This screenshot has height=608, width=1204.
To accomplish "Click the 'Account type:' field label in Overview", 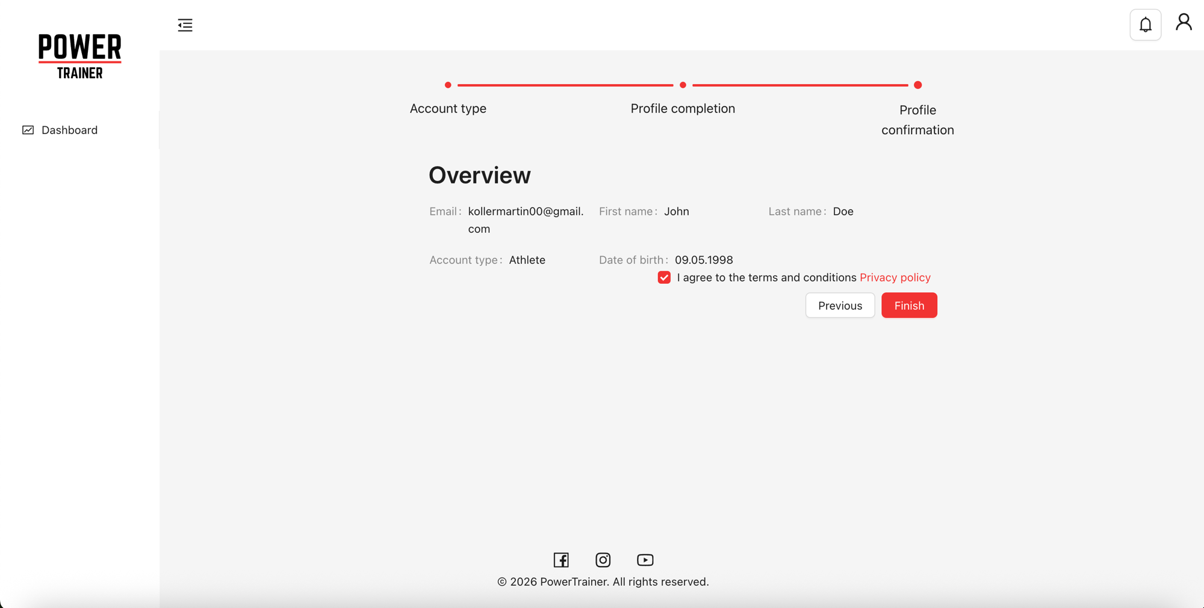I will [466, 260].
